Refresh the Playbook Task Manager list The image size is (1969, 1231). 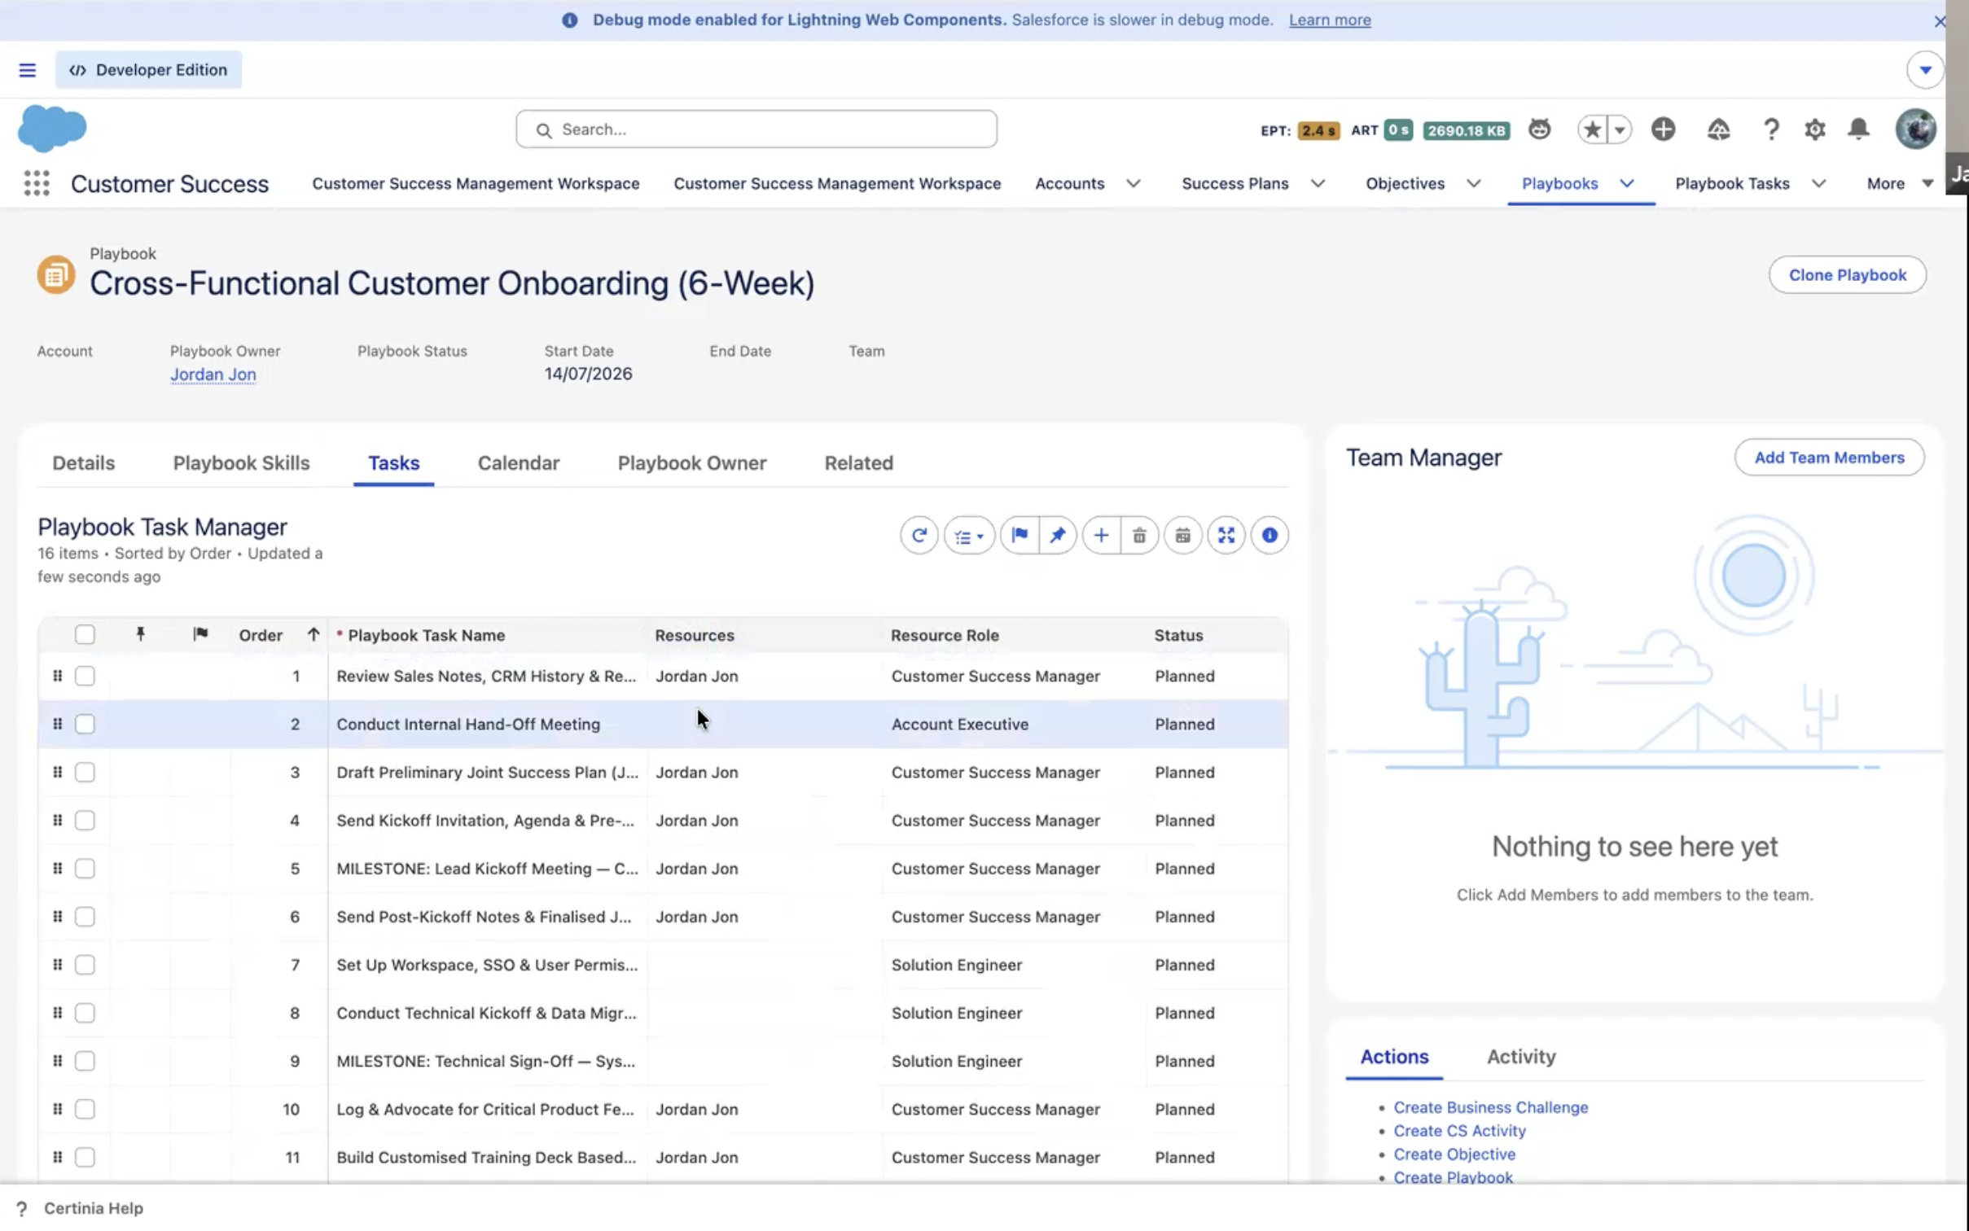point(919,535)
